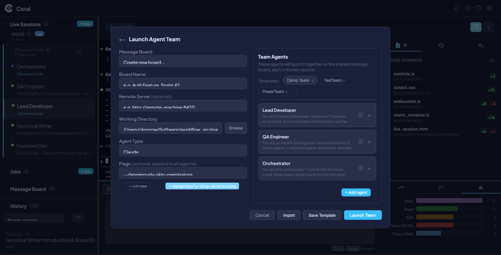Open the Agent Type dropdown showing Claude
This screenshot has height=255, width=501.
(x=183, y=150)
